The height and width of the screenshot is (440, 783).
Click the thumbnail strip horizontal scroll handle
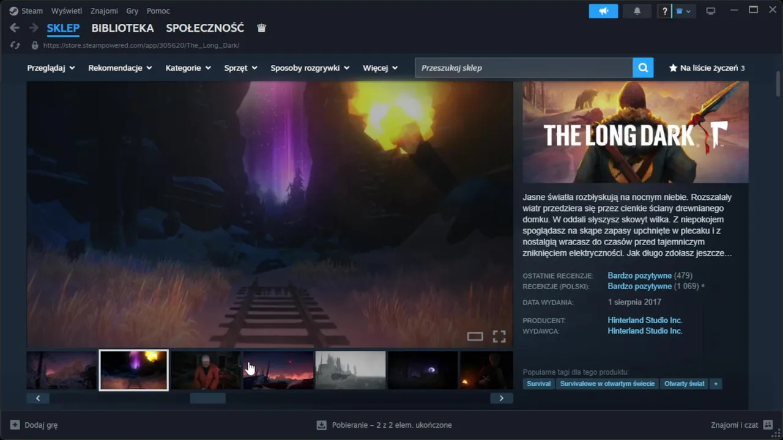207,398
